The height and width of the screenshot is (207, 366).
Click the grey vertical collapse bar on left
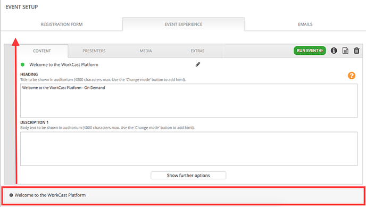click(x=10, y=114)
